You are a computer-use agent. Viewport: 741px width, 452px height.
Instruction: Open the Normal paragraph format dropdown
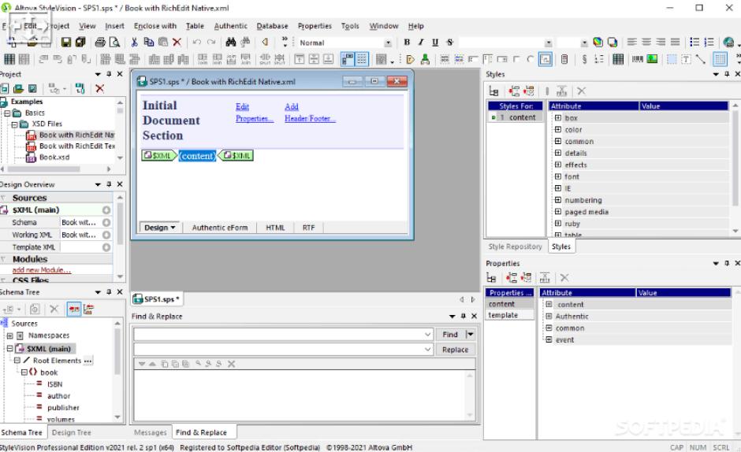click(388, 43)
